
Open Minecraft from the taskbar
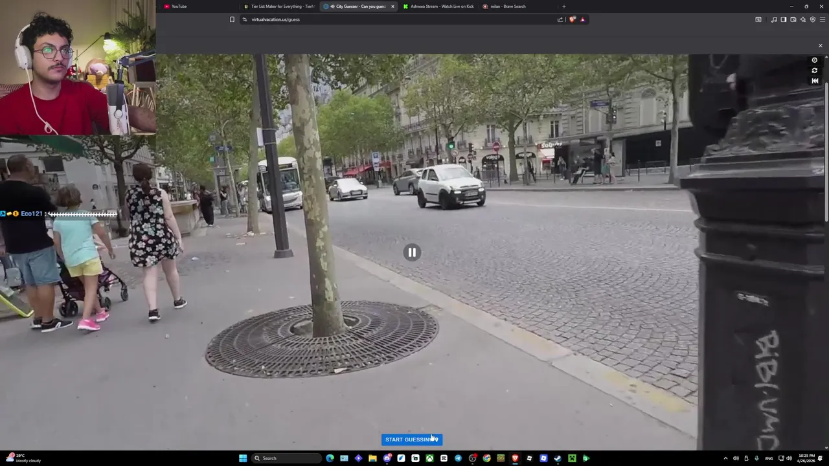click(x=572, y=458)
